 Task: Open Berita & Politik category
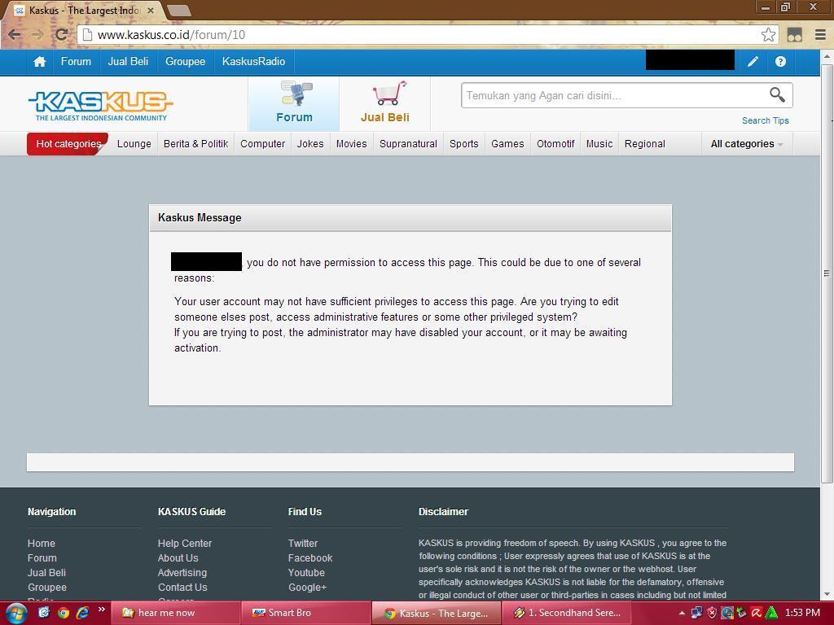click(195, 144)
